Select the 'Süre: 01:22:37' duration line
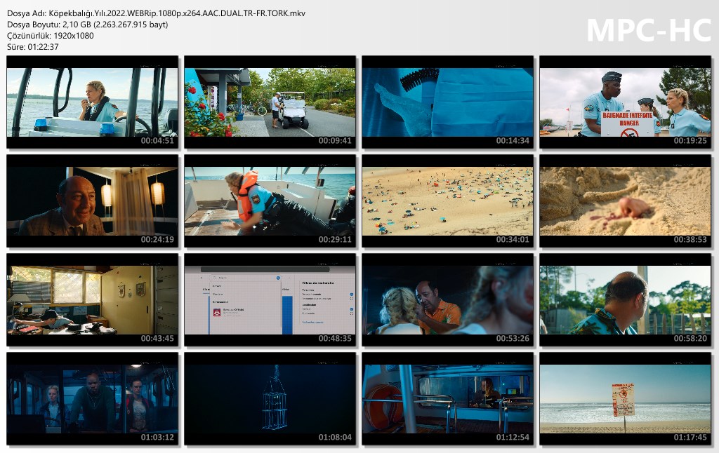 click(33, 47)
